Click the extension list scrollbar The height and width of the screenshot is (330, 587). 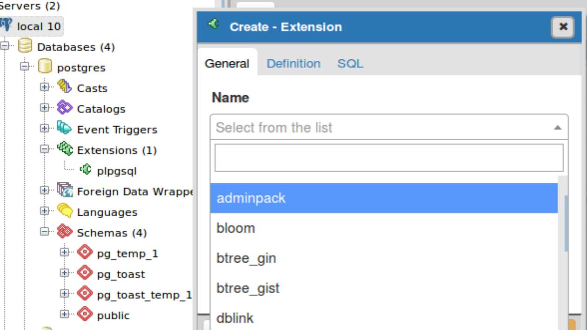[566, 223]
